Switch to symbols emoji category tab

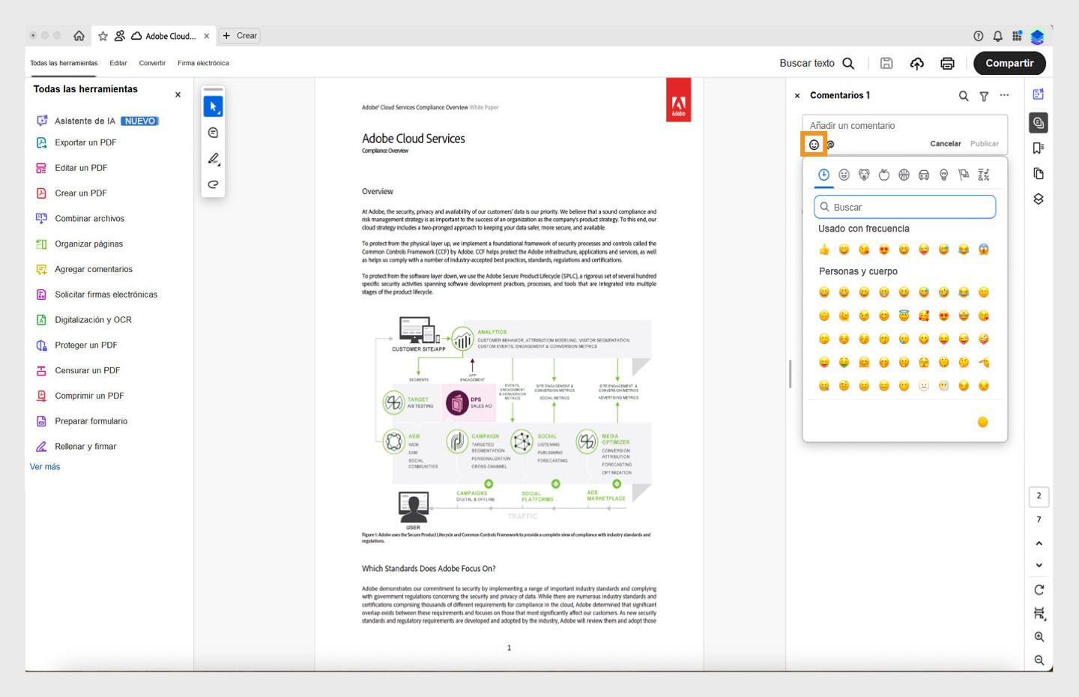point(984,175)
